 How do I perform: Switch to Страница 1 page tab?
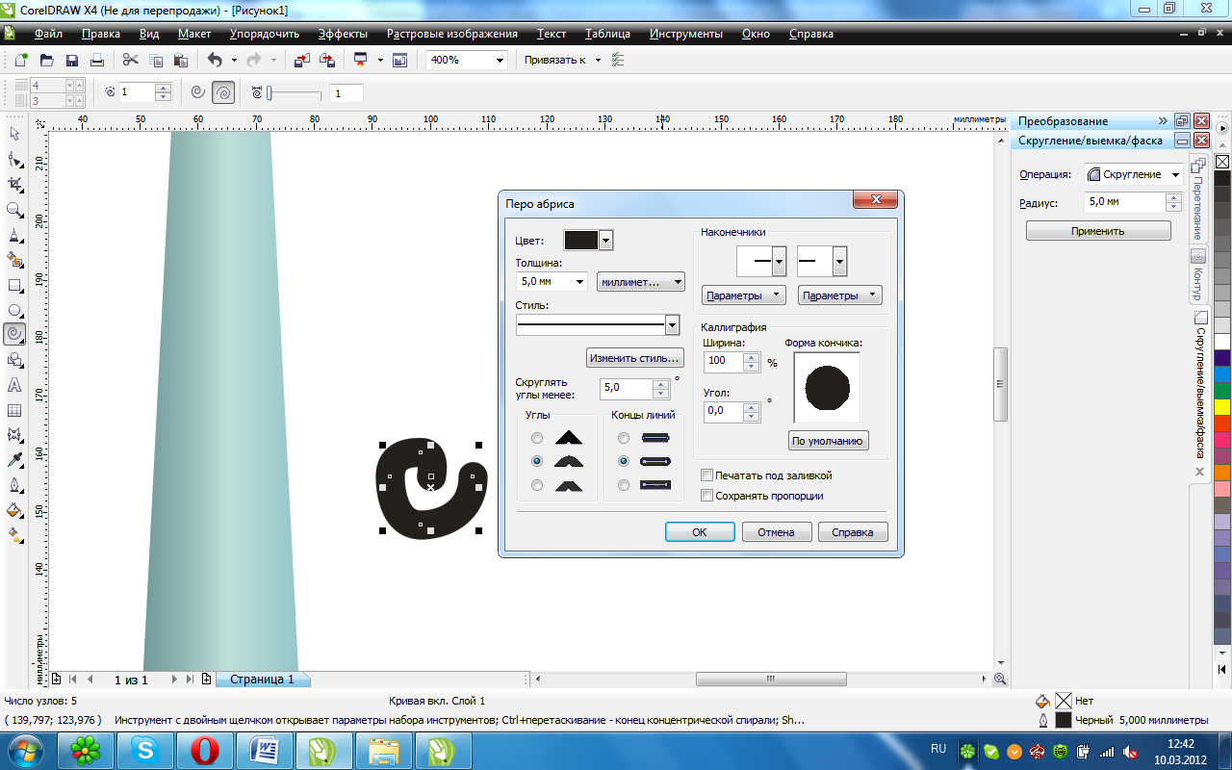click(262, 679)
